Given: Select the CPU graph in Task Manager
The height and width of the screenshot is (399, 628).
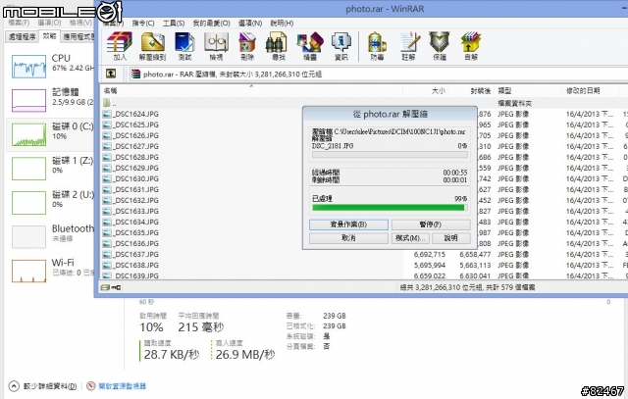Looking at the screenshot, I should (x=28, y=67).
